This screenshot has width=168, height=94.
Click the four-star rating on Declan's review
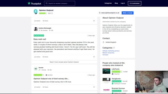pos(39,75)
